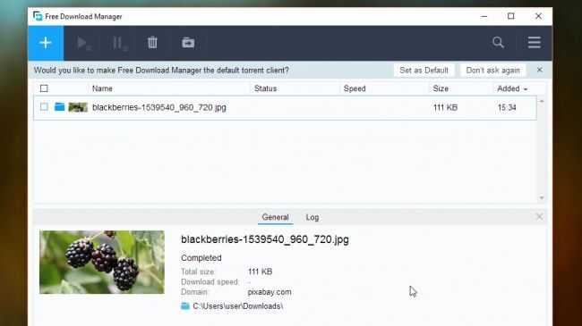
Task: Check the blackberries file row checkbox
Action: click(44, 107)
